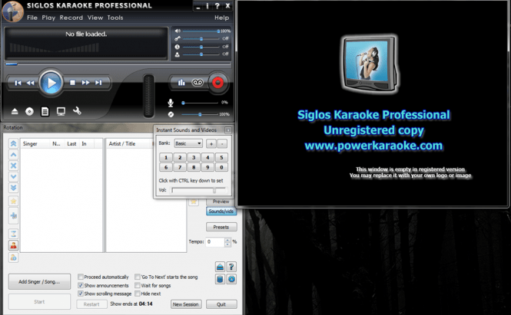Click the Tempo value field
This screenshot has height=315, width=511.
click(215, 242)
